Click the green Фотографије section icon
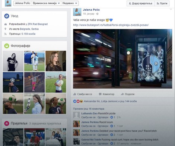175x146 pixels. coord(7,46)
